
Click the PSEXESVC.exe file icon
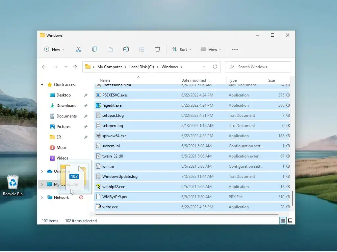tap(98, 95)
